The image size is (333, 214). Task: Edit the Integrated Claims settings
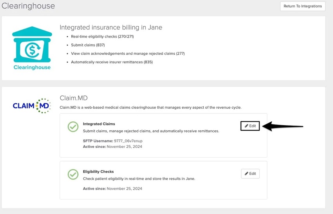tap(250, 126)
